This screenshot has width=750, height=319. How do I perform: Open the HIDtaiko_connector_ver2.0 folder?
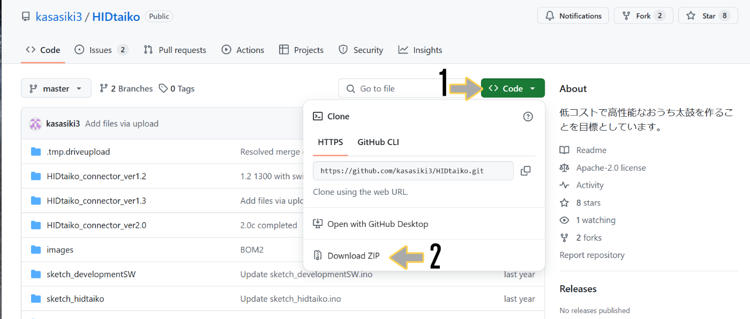point(96,225)
